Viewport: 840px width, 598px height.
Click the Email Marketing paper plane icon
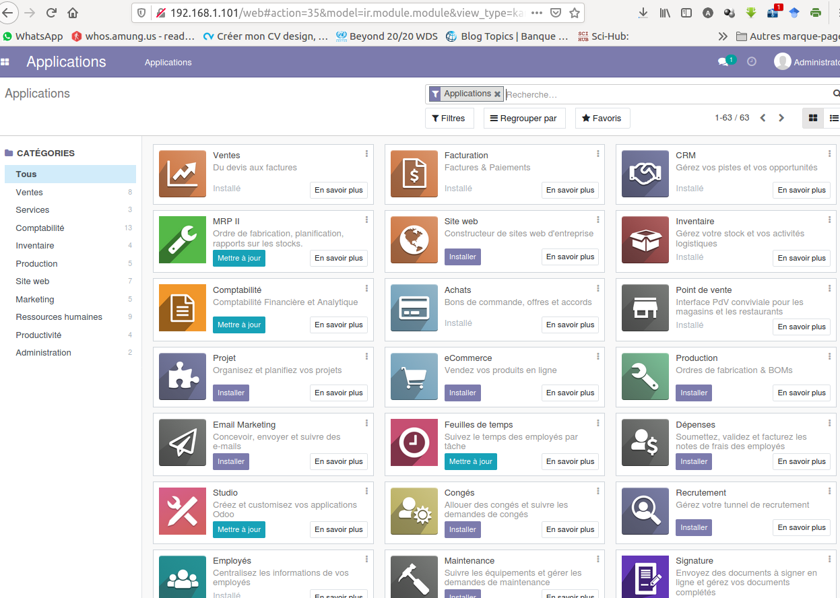(183, 443)
